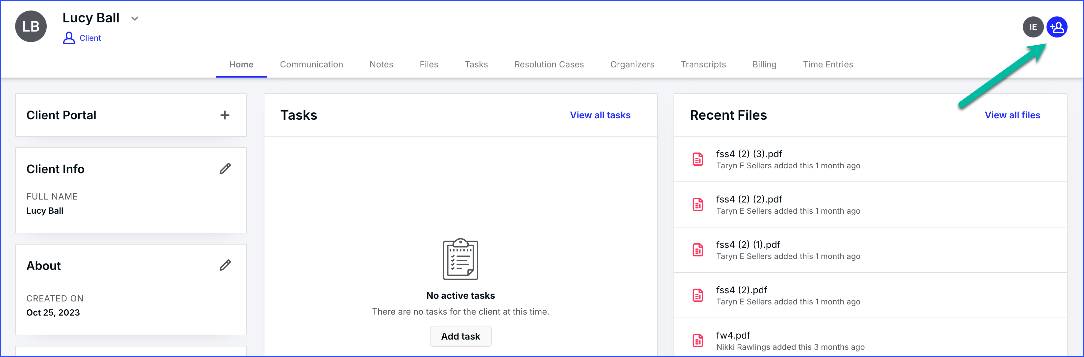The image size is (1084, 357).
Task: Click the add team member icon
Action: [x=1057, y=27]
